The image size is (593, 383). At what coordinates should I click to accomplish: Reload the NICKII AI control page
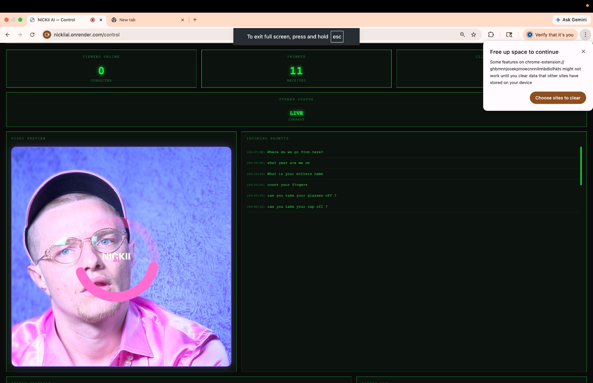32,35
